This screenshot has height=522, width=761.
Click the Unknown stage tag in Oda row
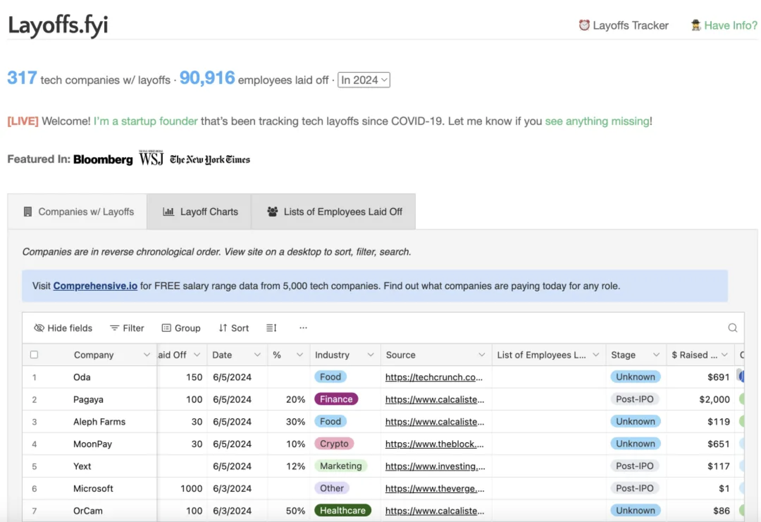pos(636,377)
